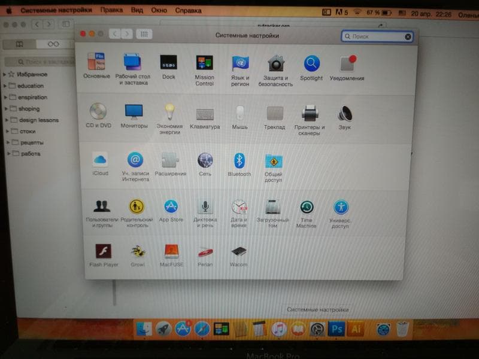Open Универс. доступ pane
Screen dimensions: 479x359
tap(340, 214)
